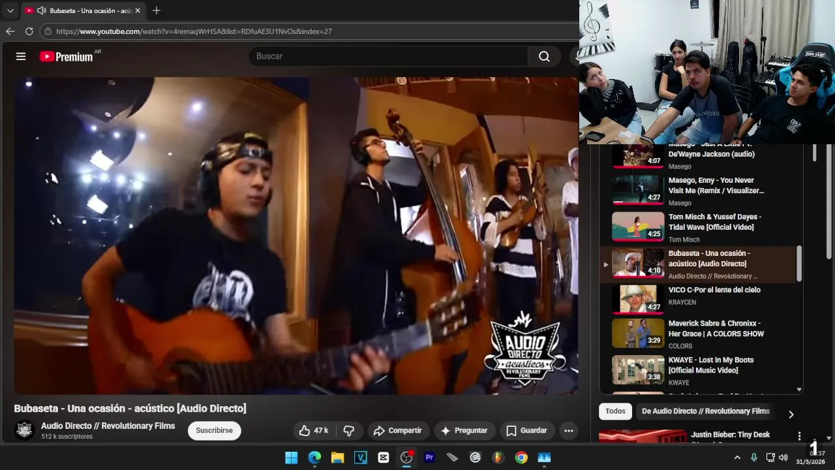
Task: Open the blue V app in taskbar
Action: [x=360, y=458]
